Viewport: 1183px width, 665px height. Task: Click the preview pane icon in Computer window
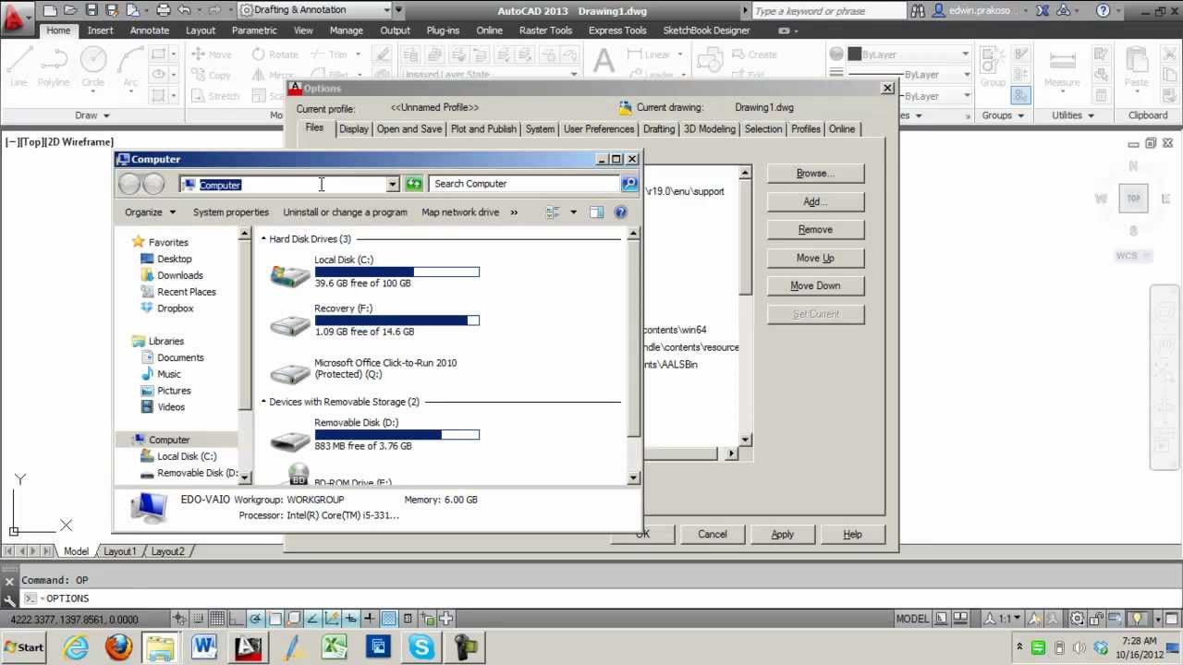pos(596,212)
